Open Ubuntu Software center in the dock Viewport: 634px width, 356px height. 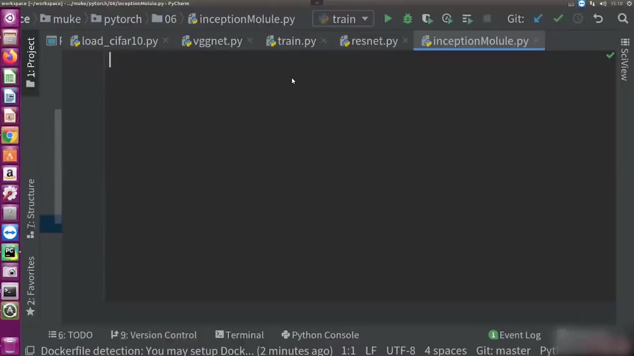[x=10, y=155]
